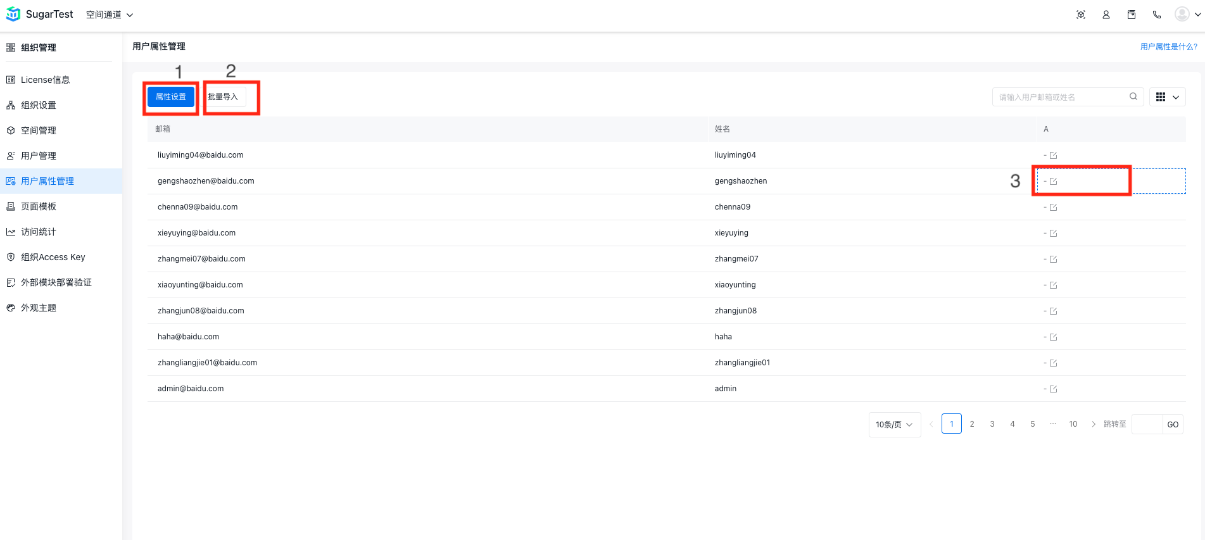
Task: Select email admin@baidu.com
Action: coord(191,389)
